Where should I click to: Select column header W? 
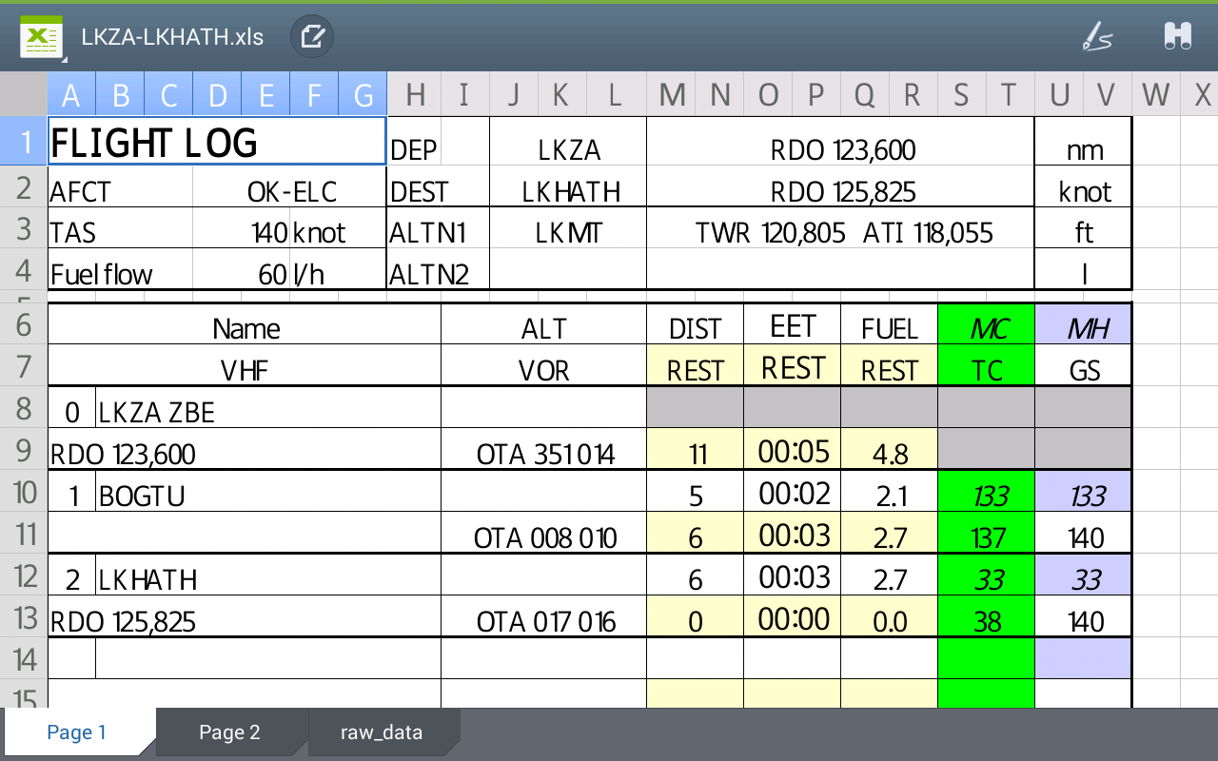click(1156, 94)
